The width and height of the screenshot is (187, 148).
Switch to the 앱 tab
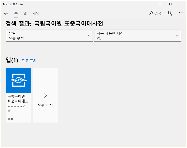coord(25,13)
